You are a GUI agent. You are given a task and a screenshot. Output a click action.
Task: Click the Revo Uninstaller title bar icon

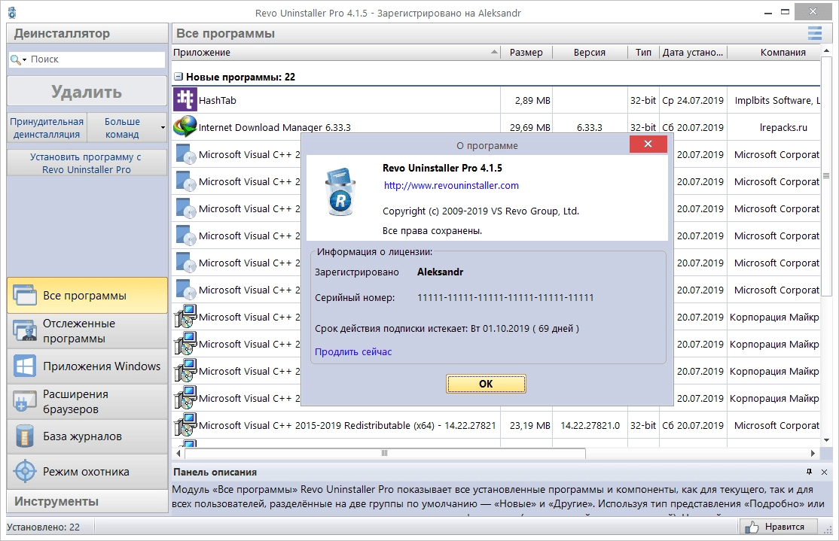[12, 13]
